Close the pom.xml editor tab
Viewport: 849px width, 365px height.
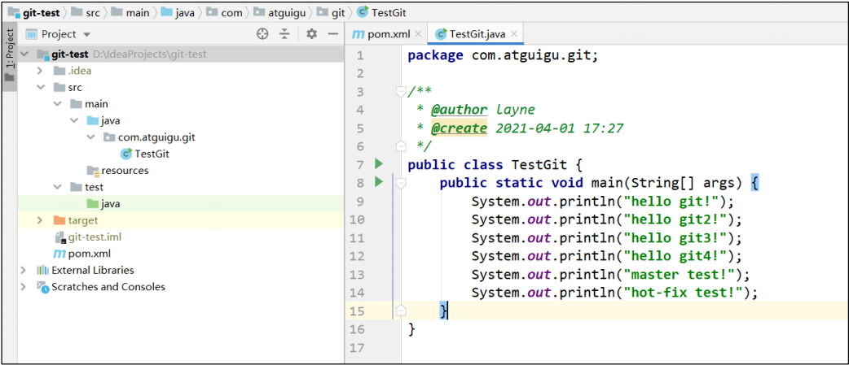pos(419,34)
